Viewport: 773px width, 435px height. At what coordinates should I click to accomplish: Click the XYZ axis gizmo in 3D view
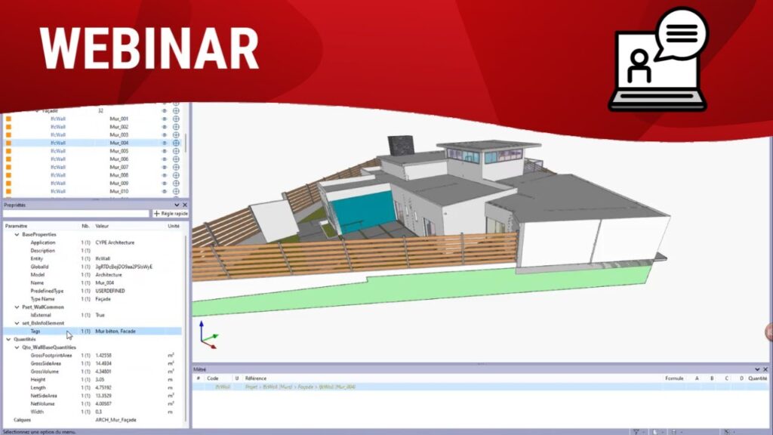tap(206, 333)
